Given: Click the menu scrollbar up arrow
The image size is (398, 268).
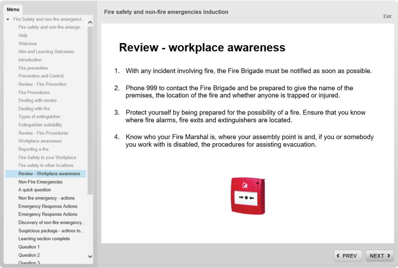Looking at the screenshot, I should [x=90, y=23].
